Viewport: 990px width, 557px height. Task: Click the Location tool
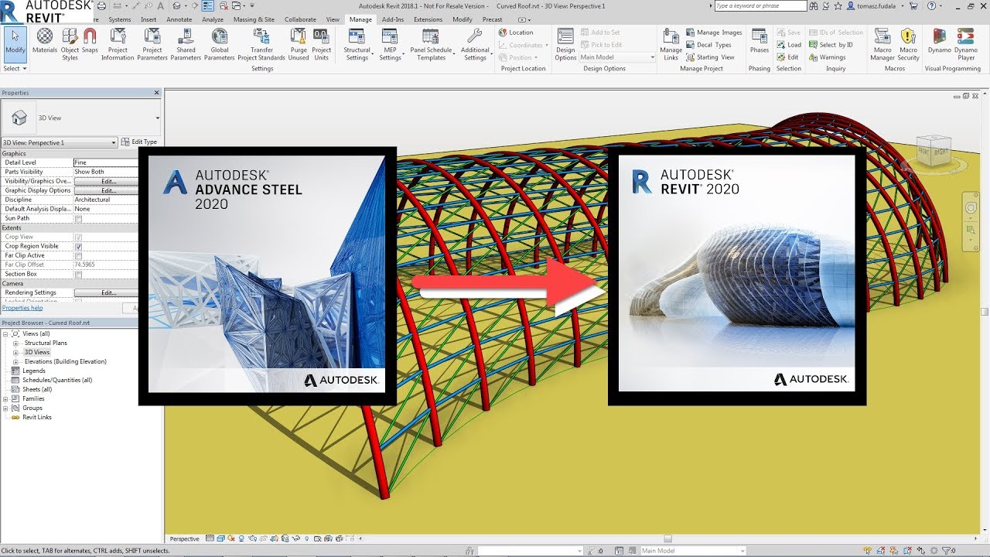pos(516,32)
